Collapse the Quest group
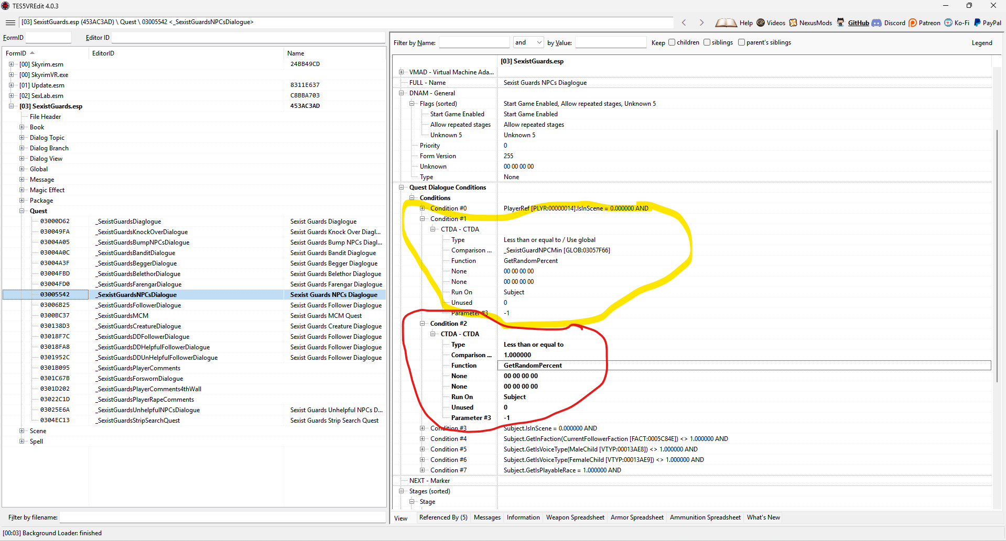The image size is (1006, 541). 22,211
